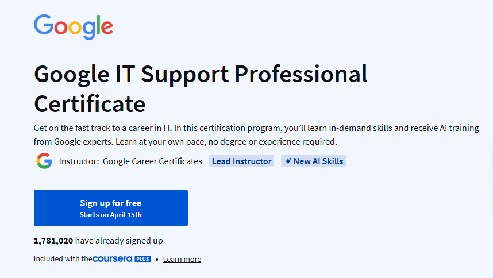493x278 pixels.
Task: Open the Learn more link
Action: tap(182, 260)
